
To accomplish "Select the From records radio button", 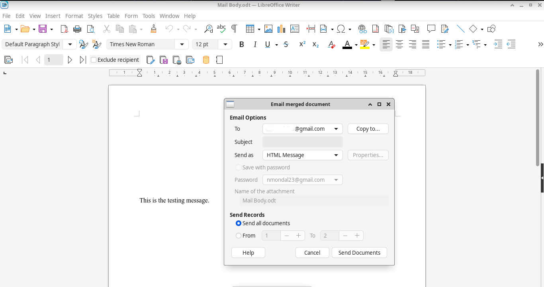I will (x=239, y=236).
